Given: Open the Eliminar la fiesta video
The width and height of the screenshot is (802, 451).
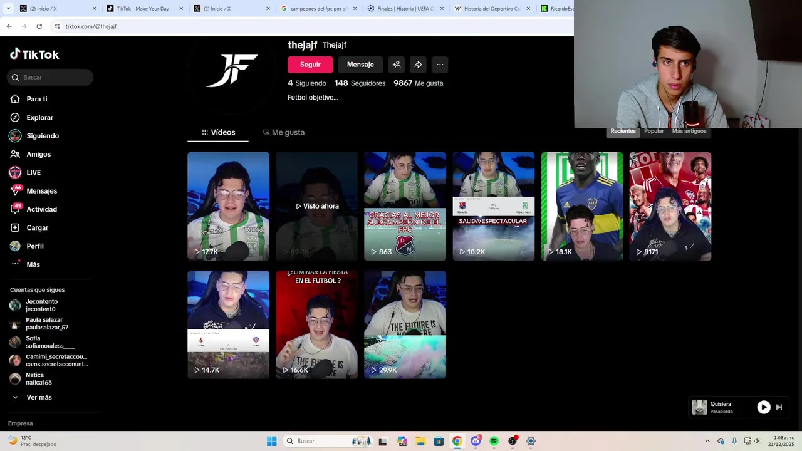Looking at the screenshot, I should (x=316, y=324).
